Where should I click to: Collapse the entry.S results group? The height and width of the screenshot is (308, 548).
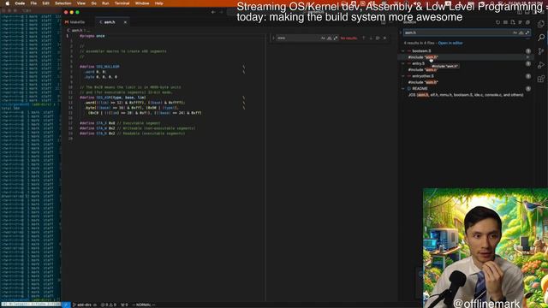pos(403,63)
